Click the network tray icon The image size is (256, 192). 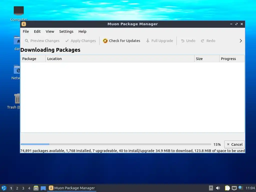(x=234, y=188)
